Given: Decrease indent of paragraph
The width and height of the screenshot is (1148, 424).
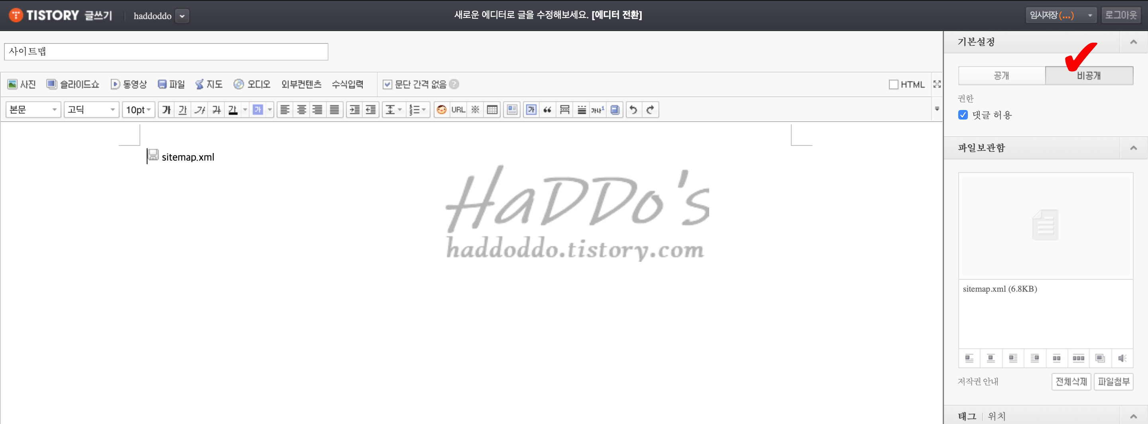Looking at the screenshot, I should (x=371, y=110).
